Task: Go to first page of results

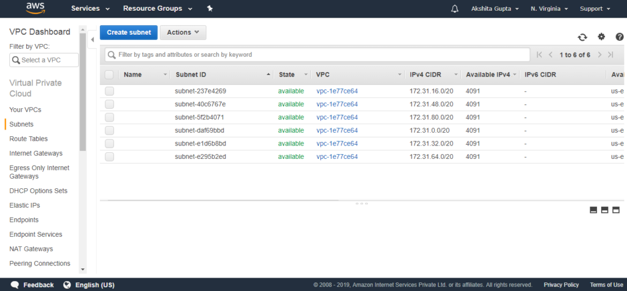Action: coord(539,54)
